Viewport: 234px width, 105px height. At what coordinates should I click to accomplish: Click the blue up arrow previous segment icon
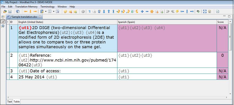pyautogui.click(x=109, y=12)
